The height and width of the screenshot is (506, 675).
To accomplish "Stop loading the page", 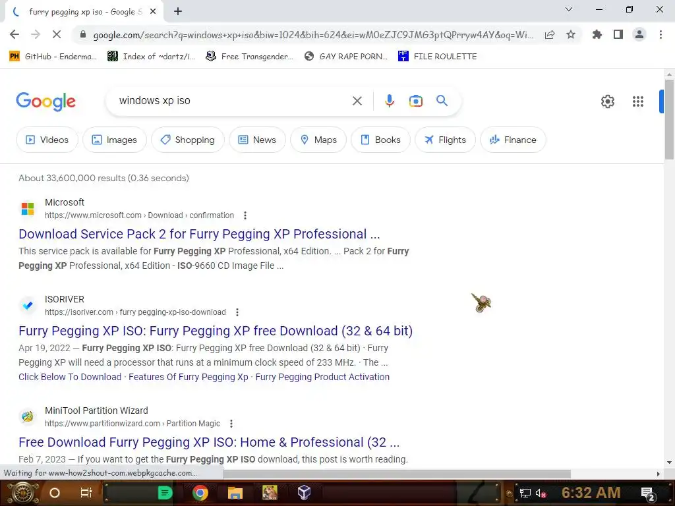I will [x=57, y=34].
